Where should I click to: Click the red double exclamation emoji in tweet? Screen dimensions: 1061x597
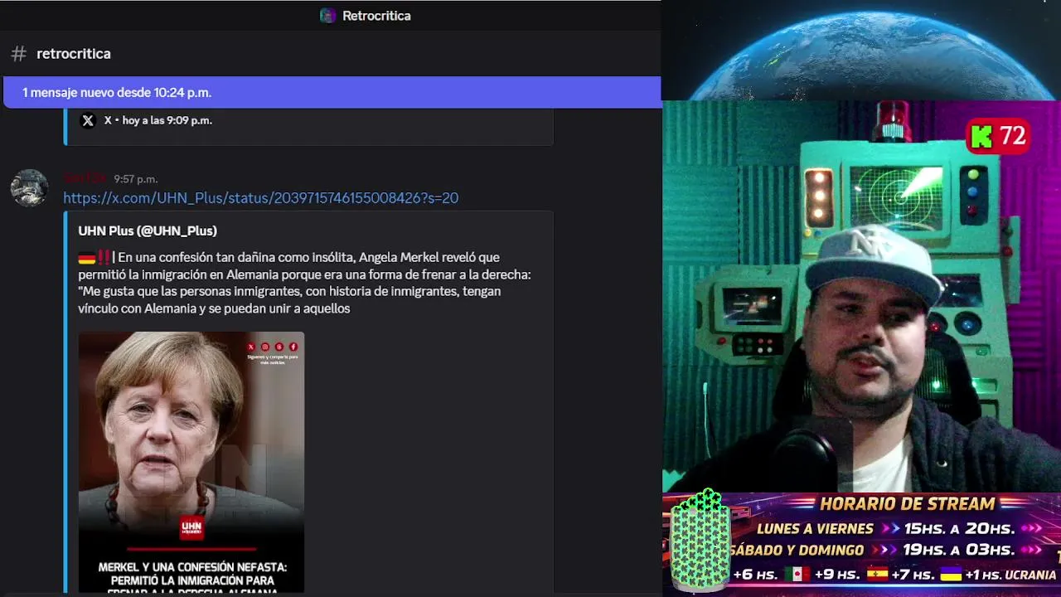tap(104, 257)
